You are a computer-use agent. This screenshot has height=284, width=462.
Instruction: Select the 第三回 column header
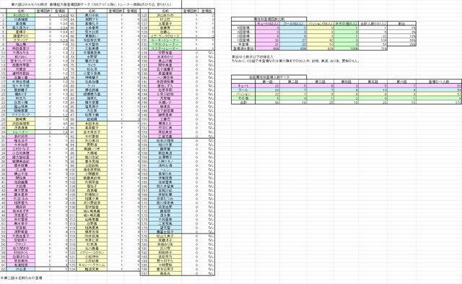coord(321,82)
